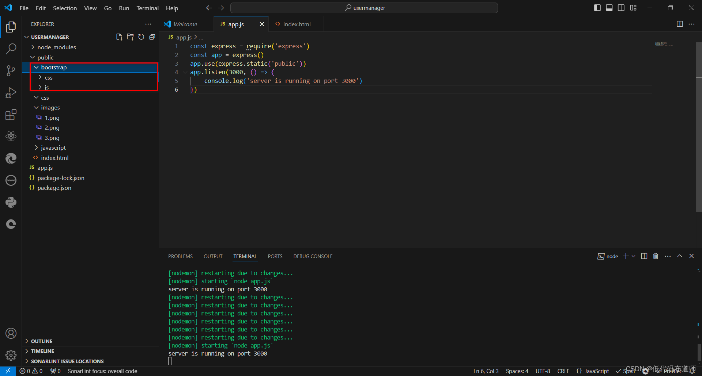702x376 pixels.
Task: Expand the js folder under bootstrap
Action: coord(90,87)
